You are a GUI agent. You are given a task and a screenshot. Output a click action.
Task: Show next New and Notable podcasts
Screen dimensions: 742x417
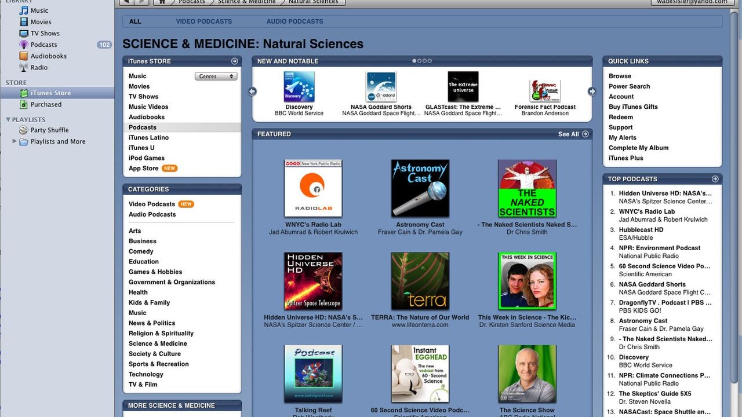coord(592,91)
